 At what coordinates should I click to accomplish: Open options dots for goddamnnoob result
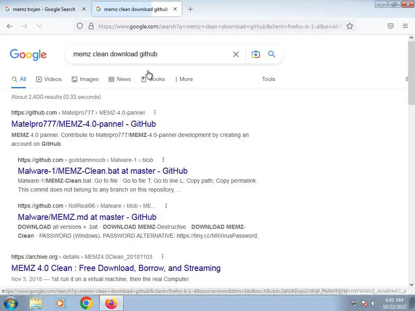point(163,160)
